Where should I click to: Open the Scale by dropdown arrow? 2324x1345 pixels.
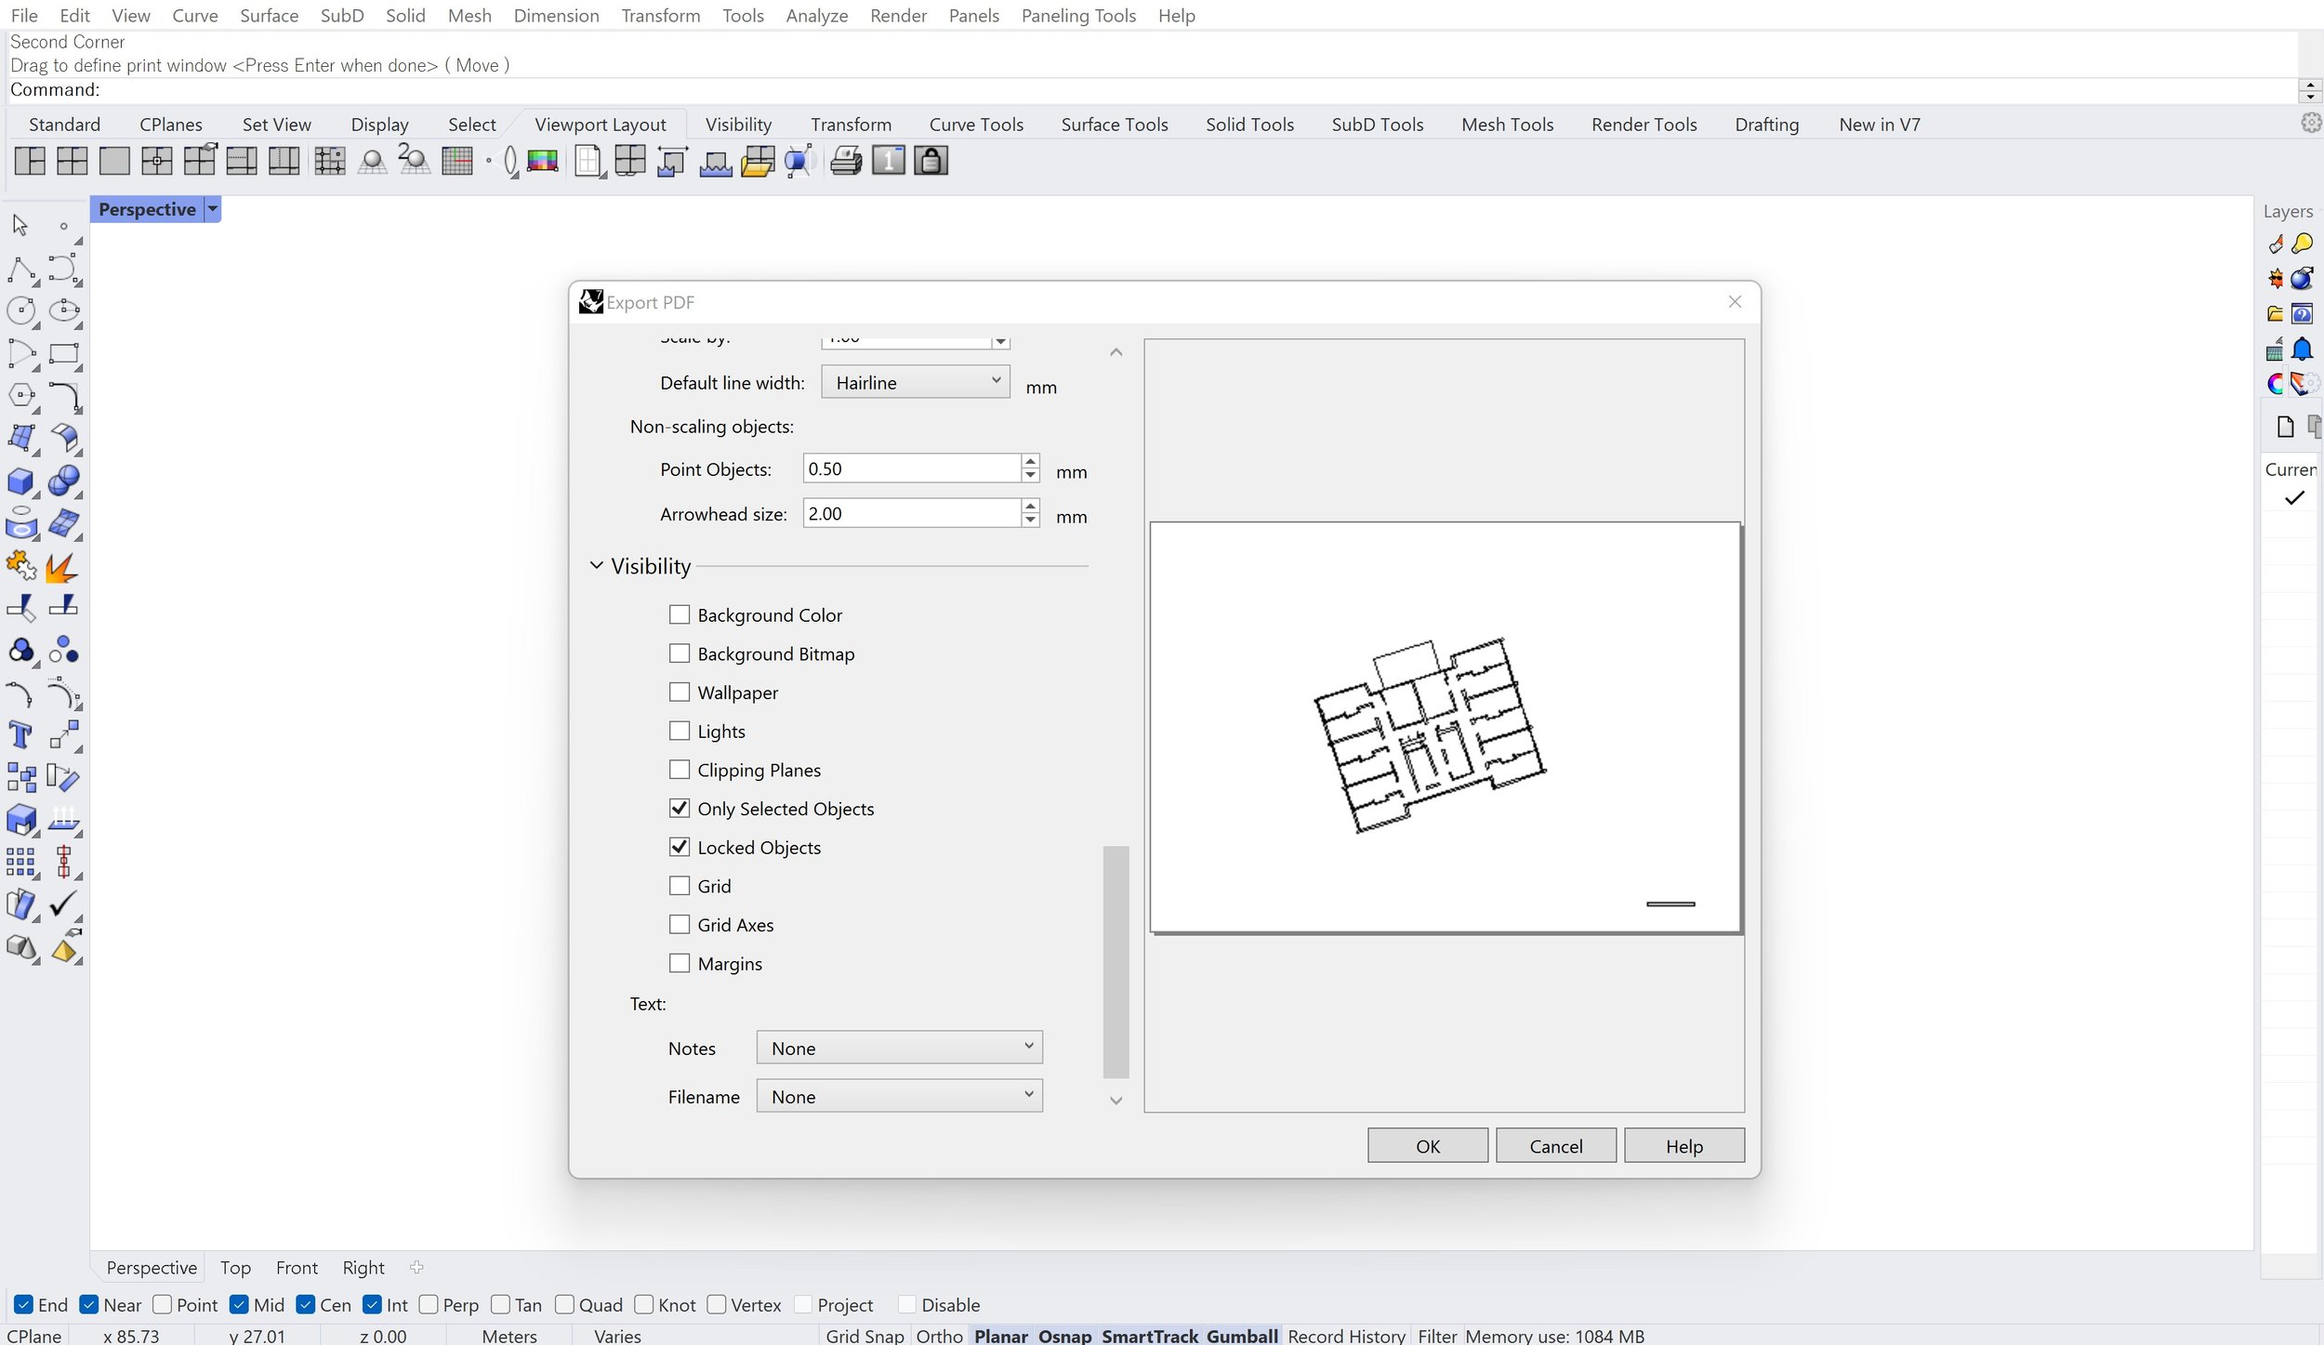tap(1000, 341)
